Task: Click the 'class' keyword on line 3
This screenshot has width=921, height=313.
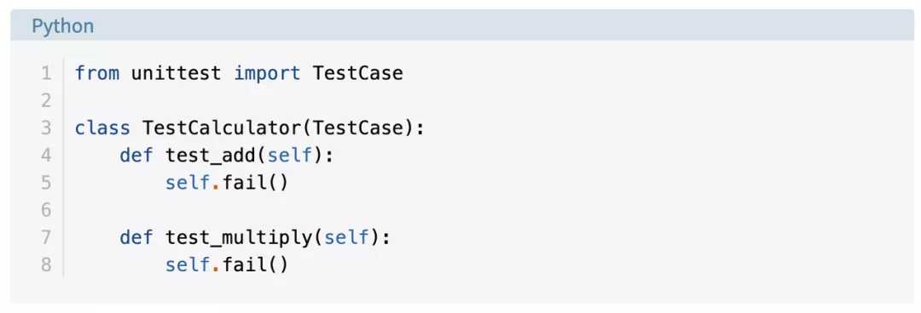Action: pos(103,128)
